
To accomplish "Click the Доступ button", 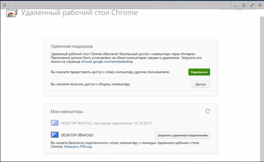I will [201, 84].
